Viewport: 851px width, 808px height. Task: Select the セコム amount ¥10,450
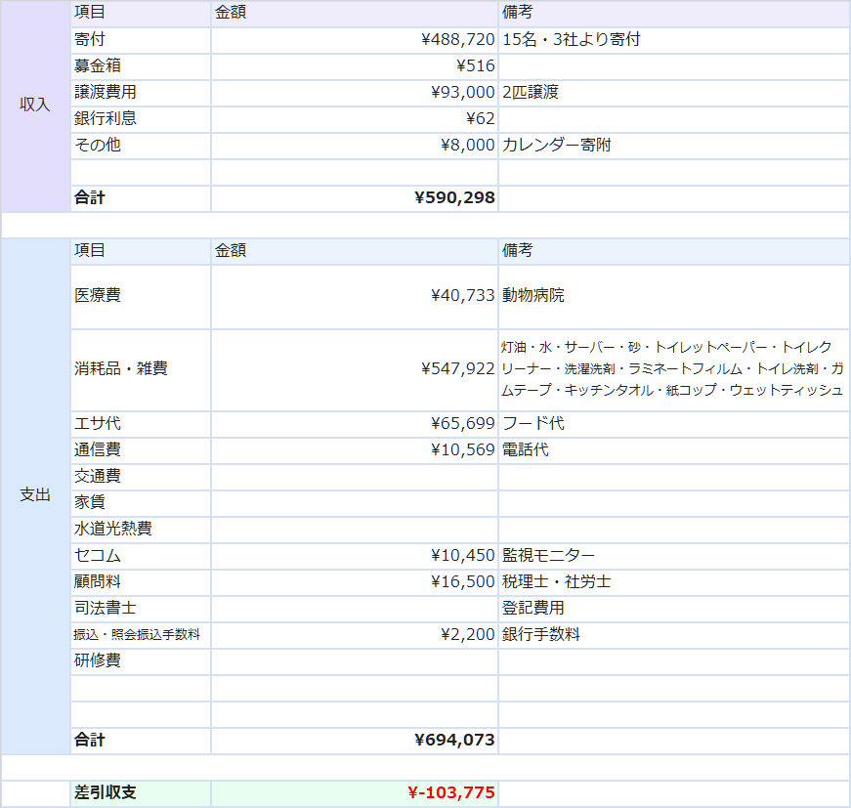tap(462, 556)
